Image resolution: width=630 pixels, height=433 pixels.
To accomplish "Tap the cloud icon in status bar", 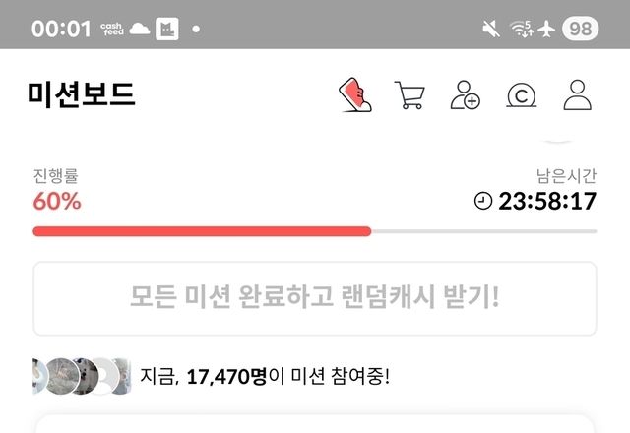I will click(140, 29).
